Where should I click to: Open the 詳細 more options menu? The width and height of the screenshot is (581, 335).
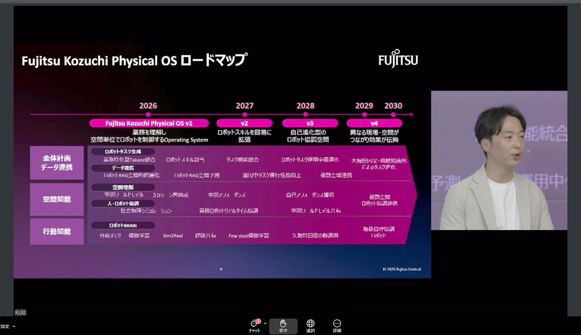(x=337, y=326)
